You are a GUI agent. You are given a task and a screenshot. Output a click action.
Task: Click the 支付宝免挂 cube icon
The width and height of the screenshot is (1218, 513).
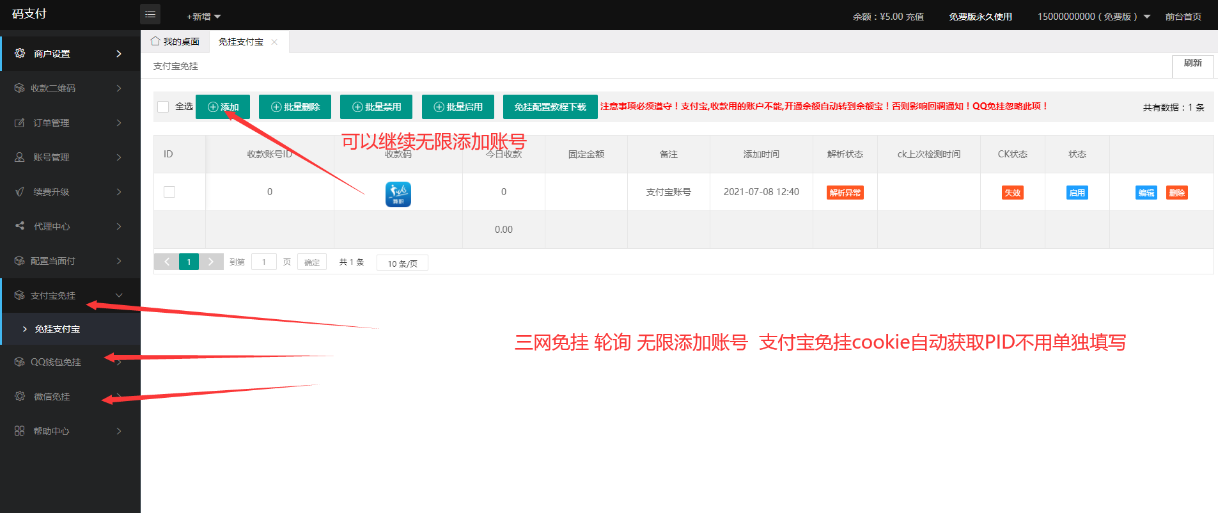click(x=20, y=296)
